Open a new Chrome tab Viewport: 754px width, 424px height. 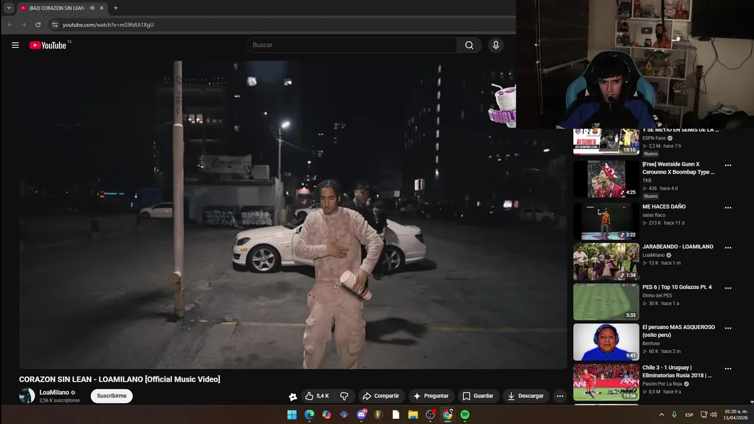[115, 8]
